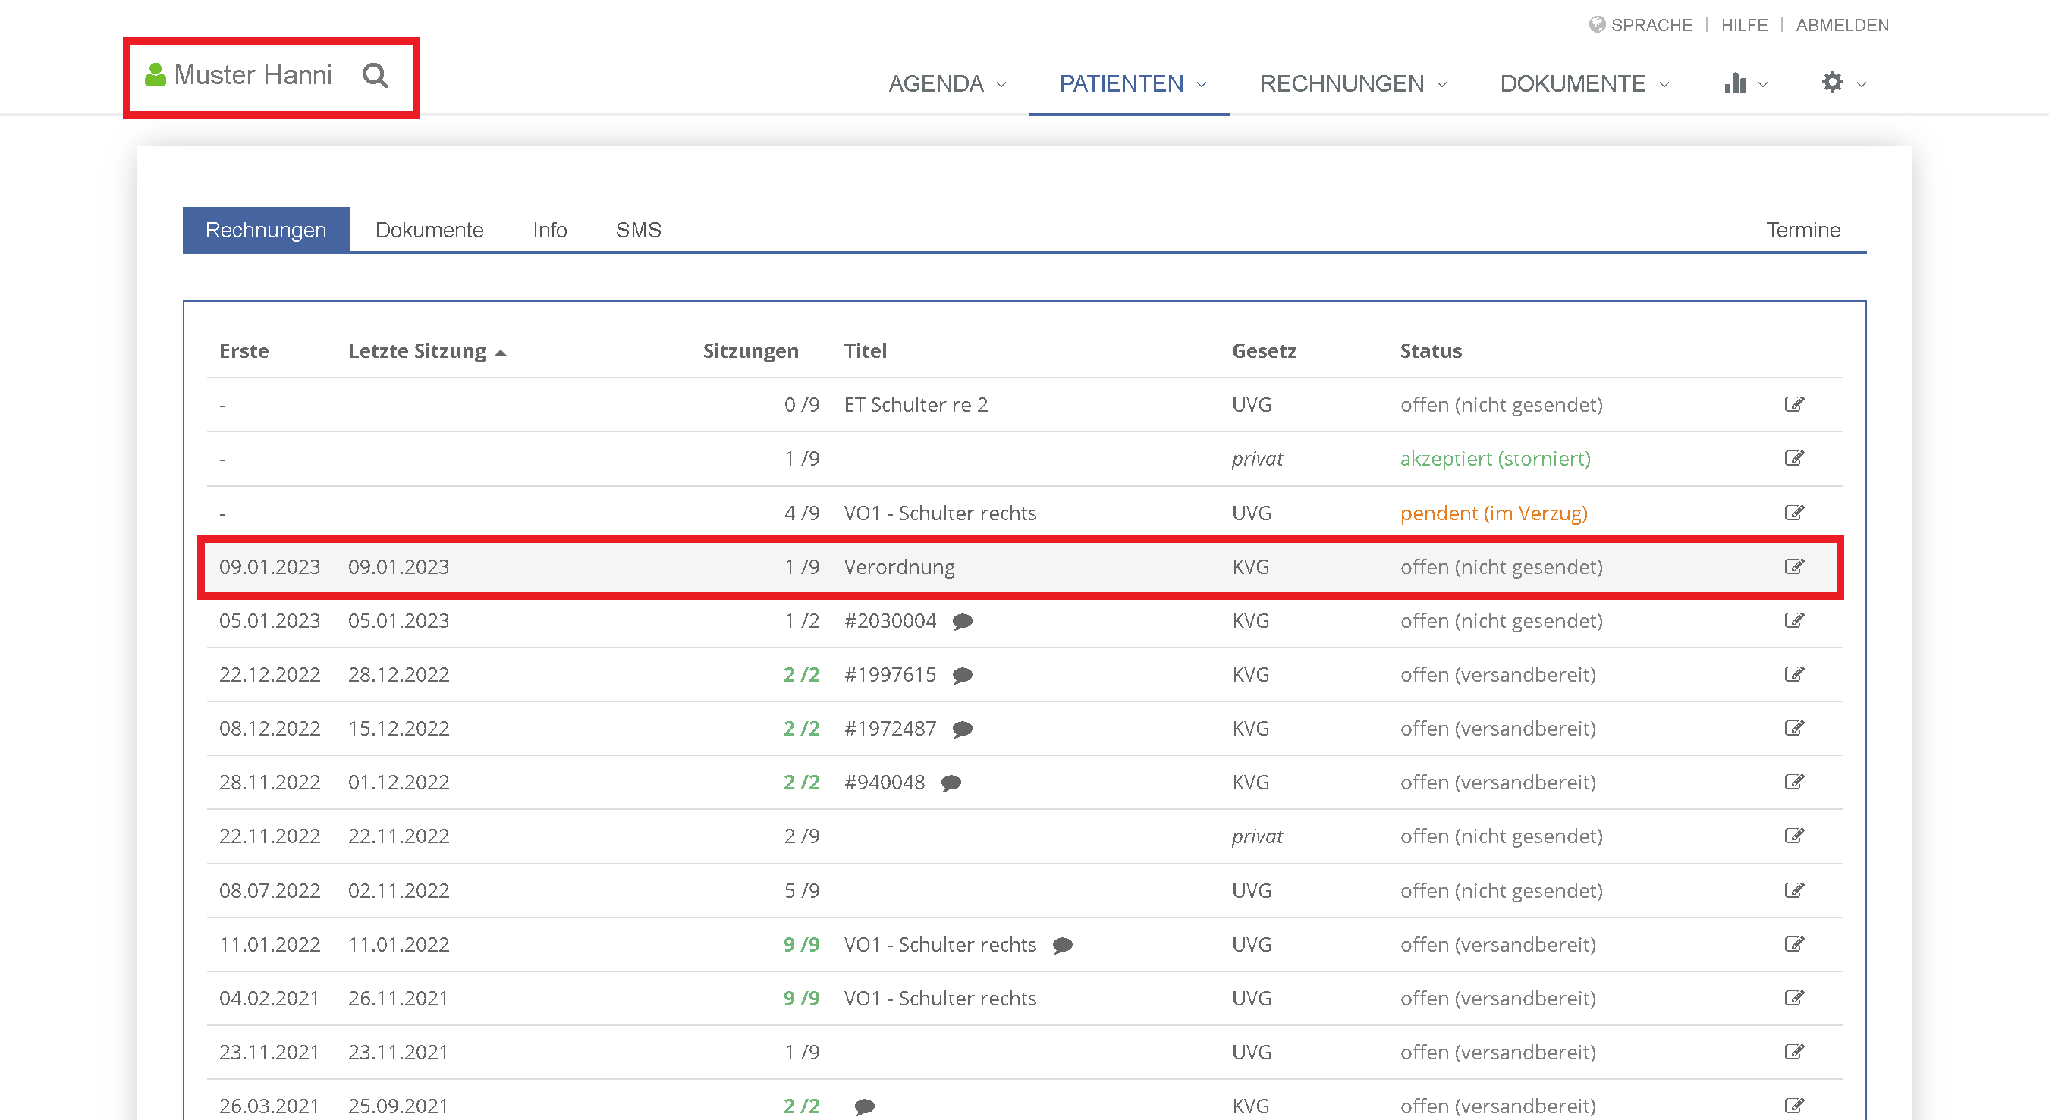Click the globe icon next to SPRACHE
The image size is (2049, 1120).
click(1596, 24)
